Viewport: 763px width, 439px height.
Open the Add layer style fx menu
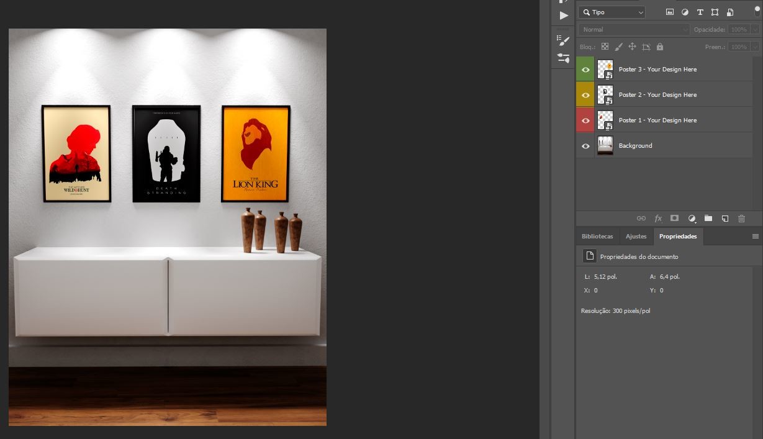click(658, 218)
